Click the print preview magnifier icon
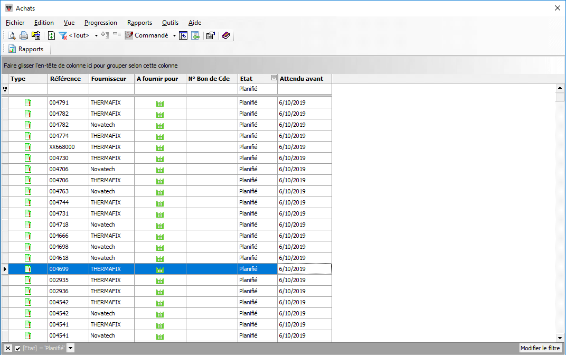Screen dimensions: 566x355 pos(11,36)
